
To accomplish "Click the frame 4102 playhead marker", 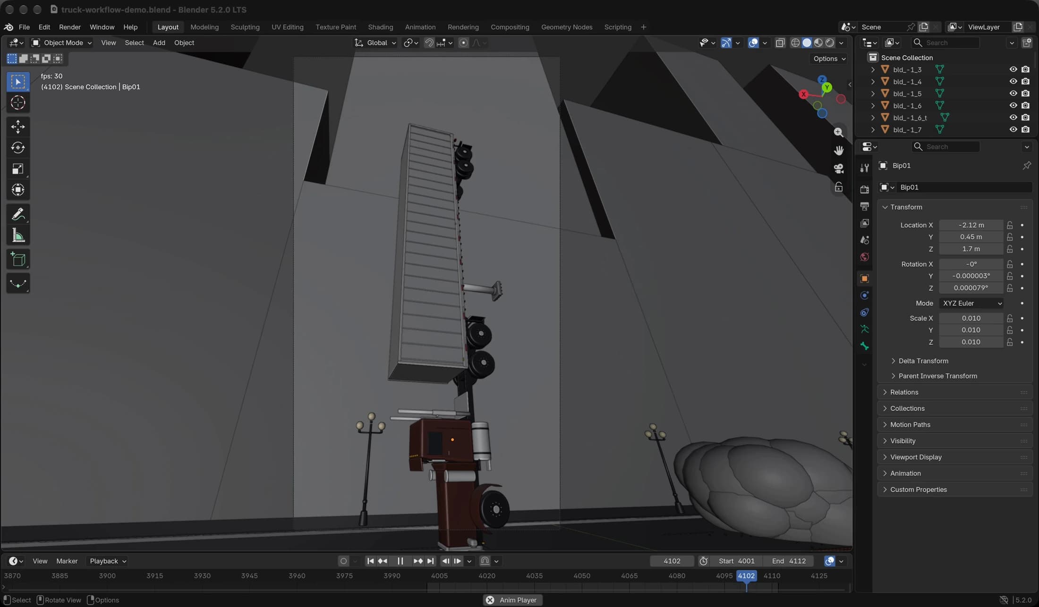I will click(746, 576).
